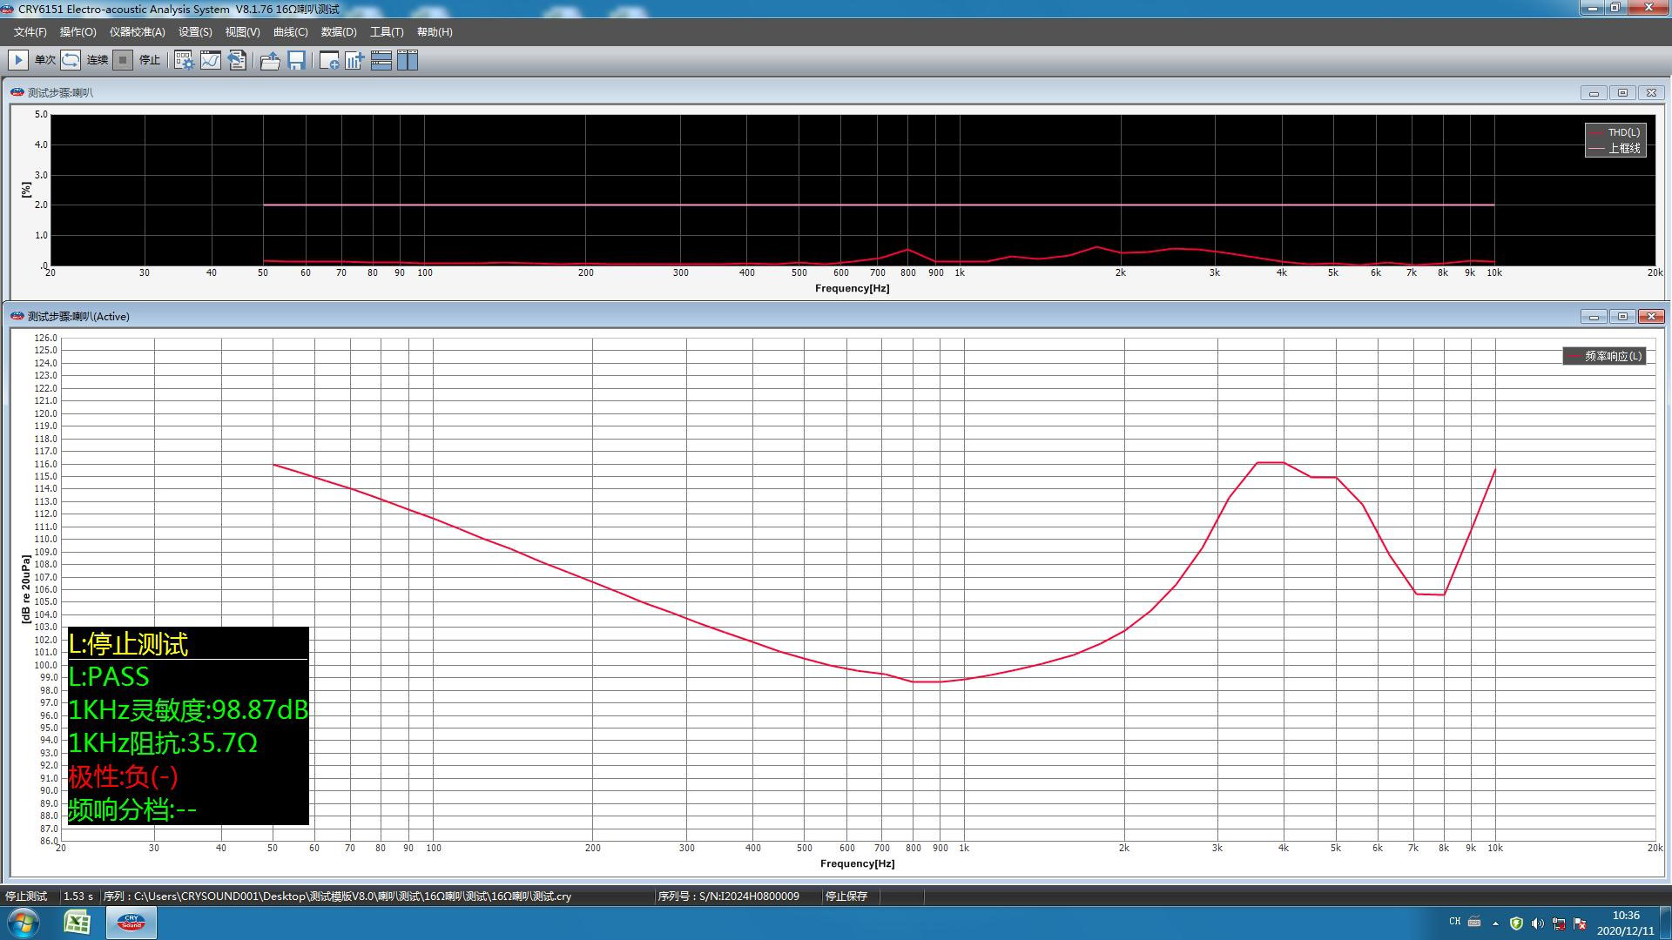Open the Action Center flag icon
The width and height of the screenshot is (1672, 940).
(1580, 923)
